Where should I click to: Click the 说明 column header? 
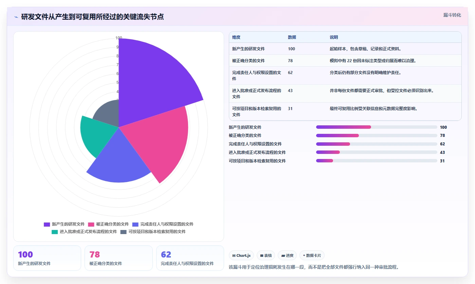click(x=334, y=37)
